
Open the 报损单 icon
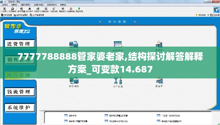point(159,44)
